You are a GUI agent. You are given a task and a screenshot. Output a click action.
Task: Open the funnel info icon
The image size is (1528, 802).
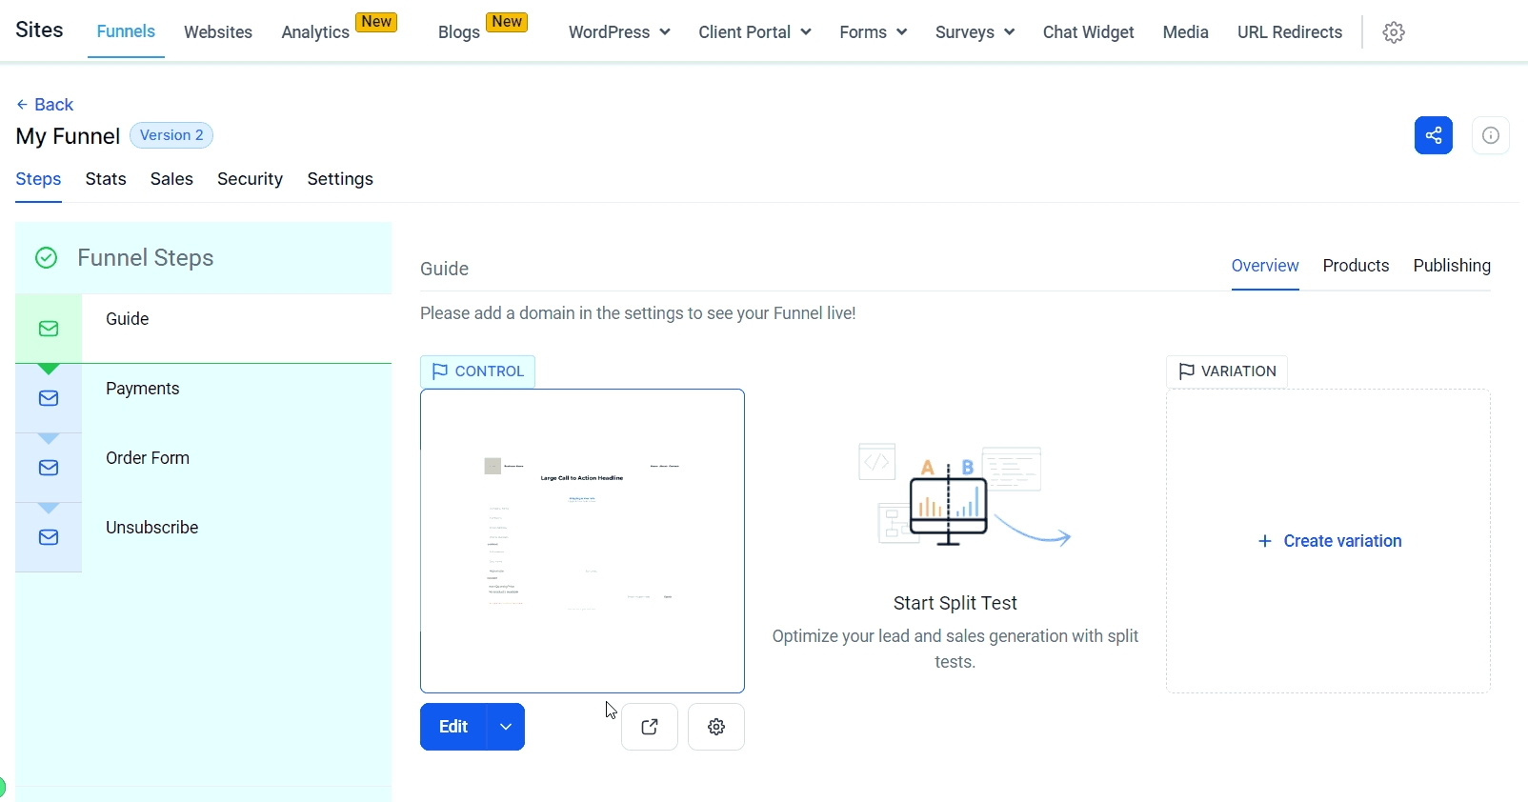[x=1490, y=135]
